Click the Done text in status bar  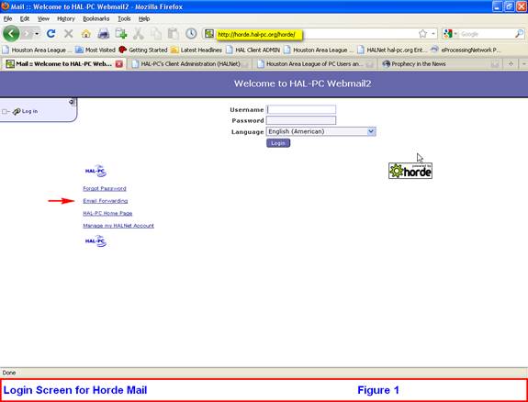click(x=9, y=373)
